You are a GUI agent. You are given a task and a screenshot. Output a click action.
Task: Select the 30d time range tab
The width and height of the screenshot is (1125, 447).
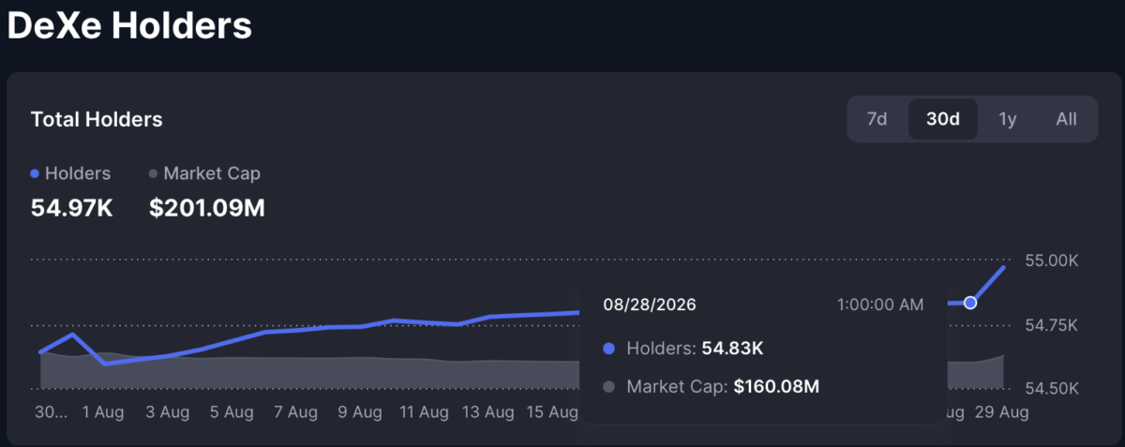tap(942, 119)
